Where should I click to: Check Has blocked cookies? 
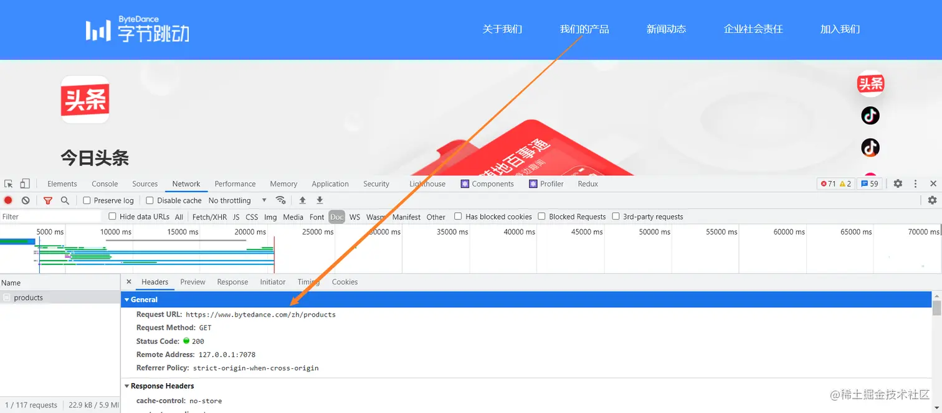(458, 216)
